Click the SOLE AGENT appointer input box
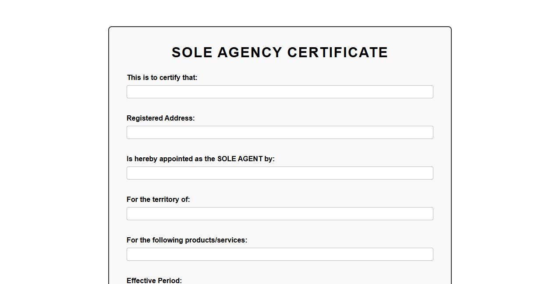The image size is (560, 284). click(280, 173)
